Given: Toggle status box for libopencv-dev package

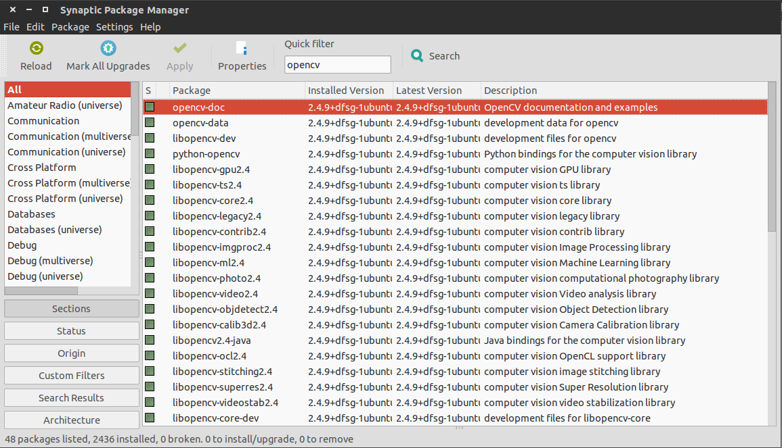Looking at the screenshot, I should tap(150, 139).
